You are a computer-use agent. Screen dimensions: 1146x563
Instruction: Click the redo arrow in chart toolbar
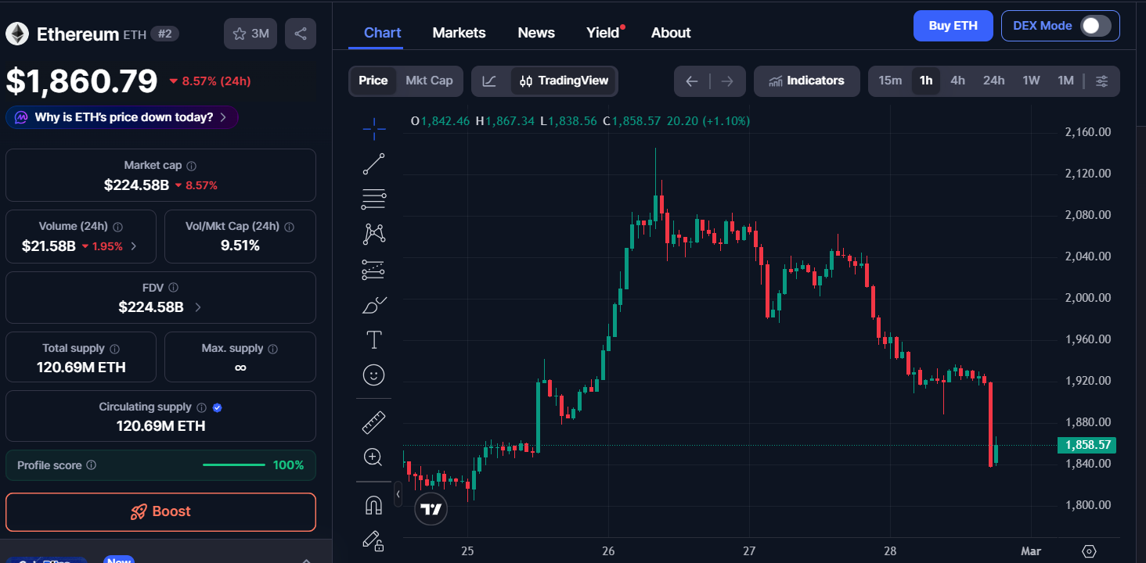(727, 81)
